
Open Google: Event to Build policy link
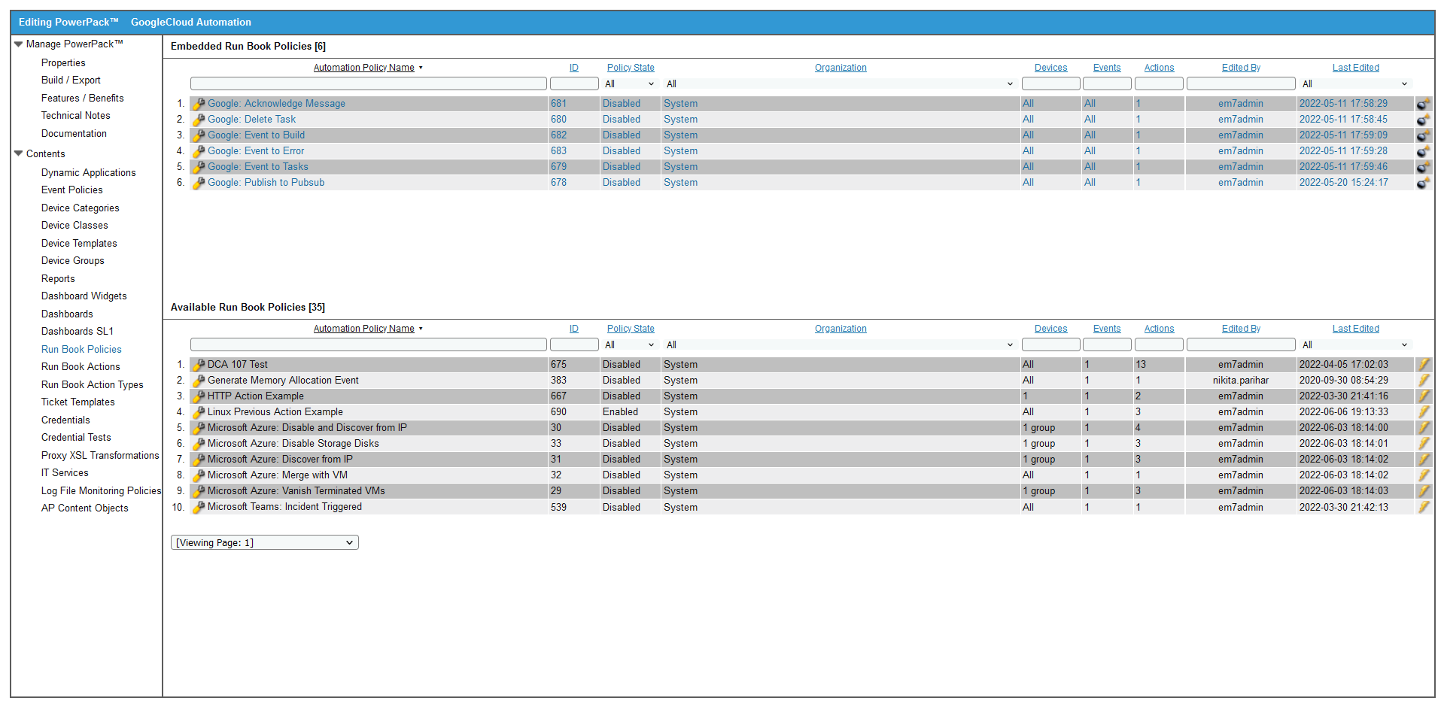click(x=257, y=135)
